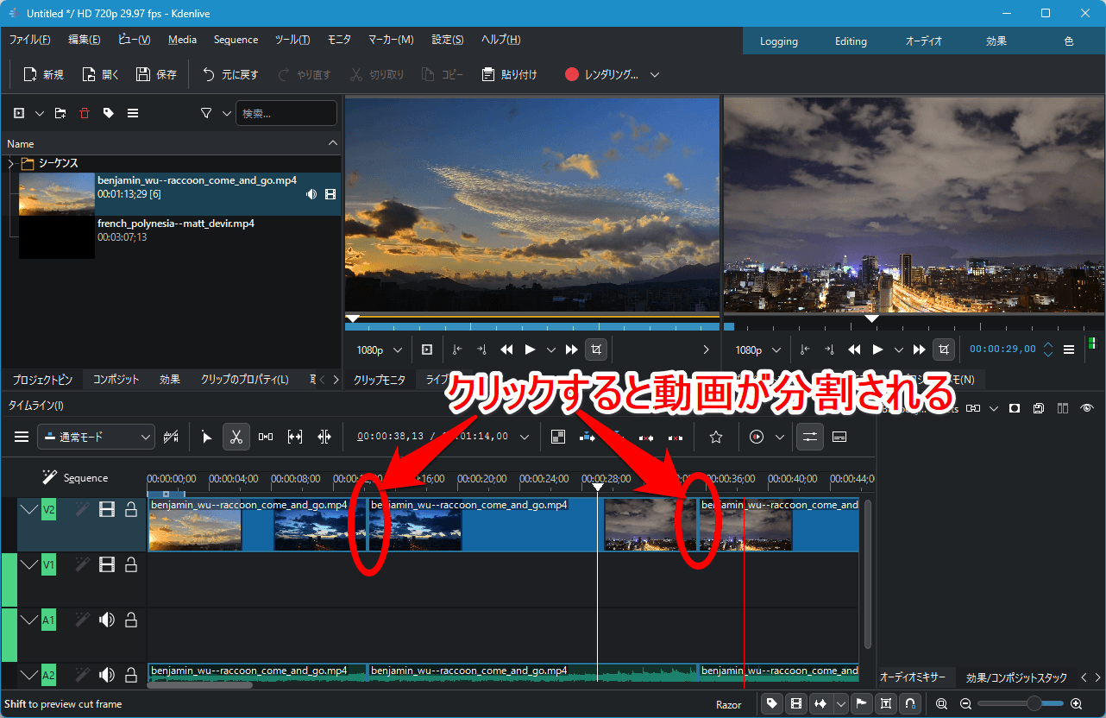The width and height of the screenshot is (1106, 718).
Task: Open clip monitor 1080p resolution dropdown
Action: 380,350
